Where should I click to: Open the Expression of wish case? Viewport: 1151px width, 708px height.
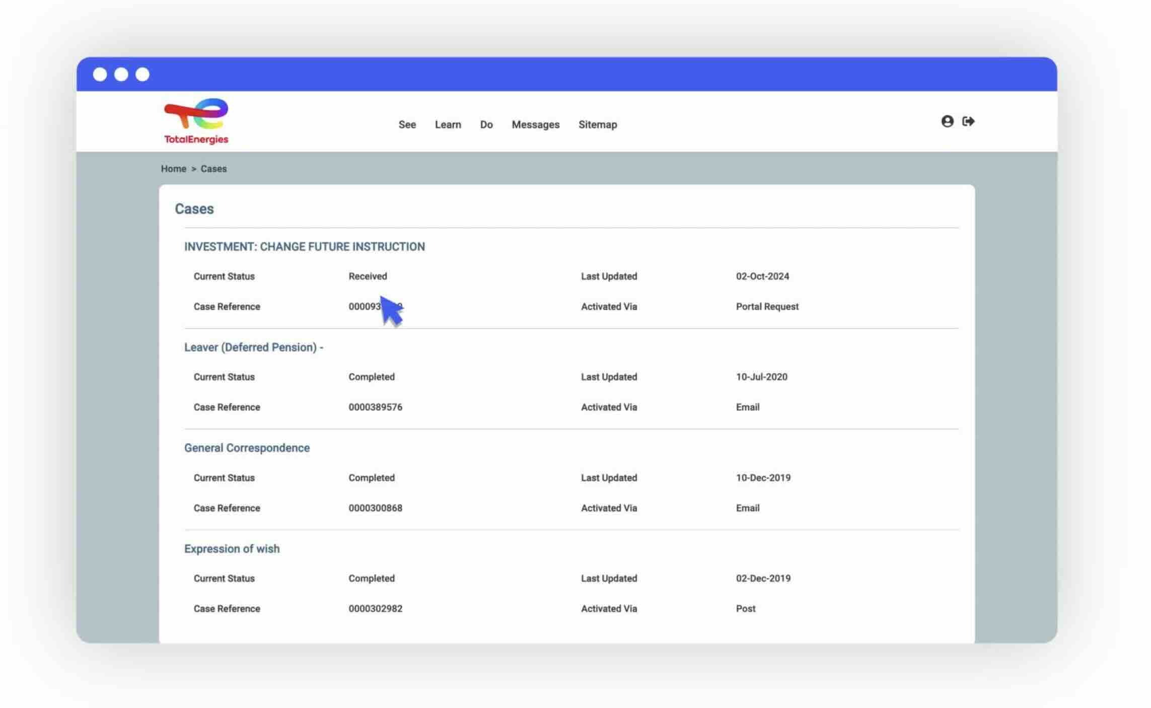[232, 549]
